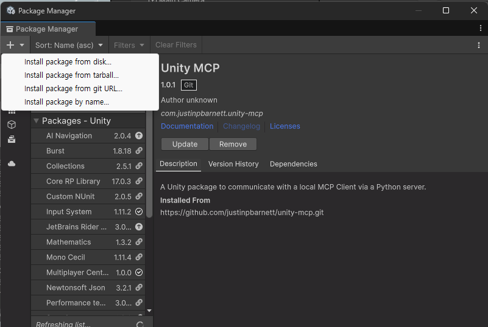This screenshot has width=488, height=327.
Task: Click Unity logo icon in title bar
Action: click(11, 10)
